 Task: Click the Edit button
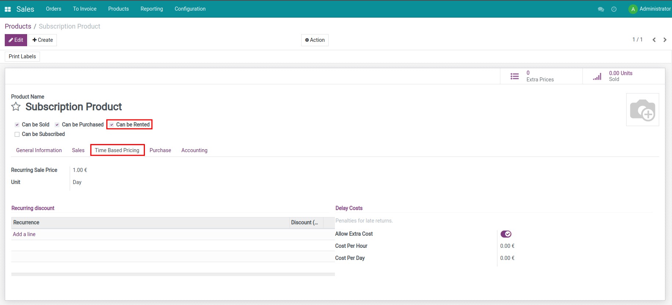click(x=16, y=40)
